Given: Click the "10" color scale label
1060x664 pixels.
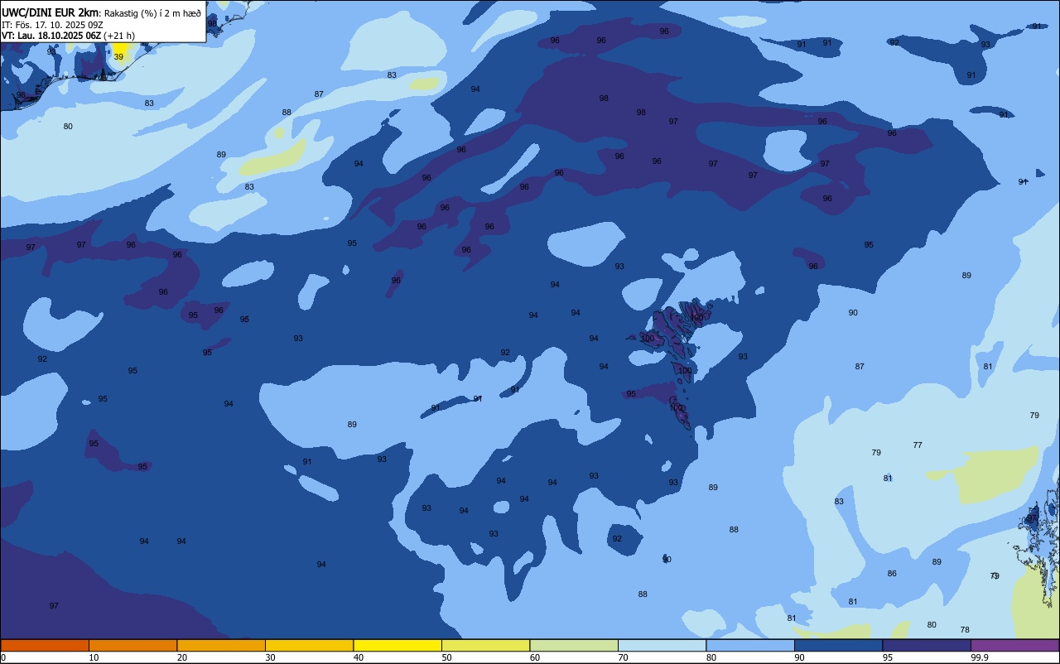Looking at the screenshot, I should pos(94,657).
